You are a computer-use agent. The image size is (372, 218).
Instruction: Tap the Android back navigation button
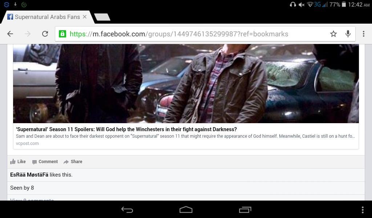[127, 209]
